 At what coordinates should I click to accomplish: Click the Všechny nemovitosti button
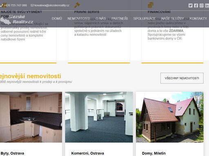182,78
